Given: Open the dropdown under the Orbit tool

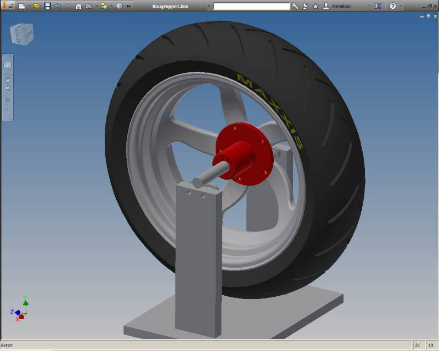Looking at the screenshot, I should pyautogui.click(x=8, y=105).
